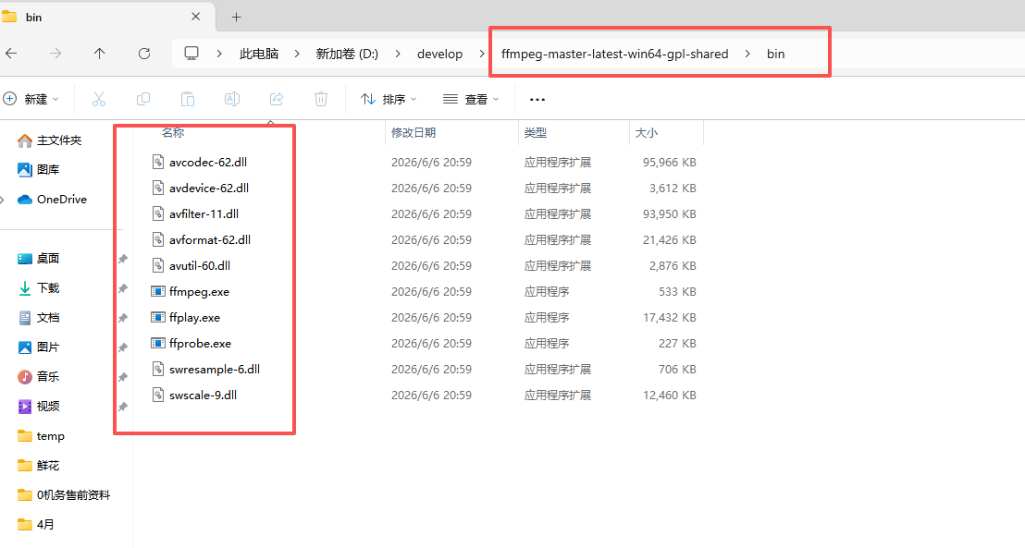Click bin breadcrumb segment

coord(775,54)
